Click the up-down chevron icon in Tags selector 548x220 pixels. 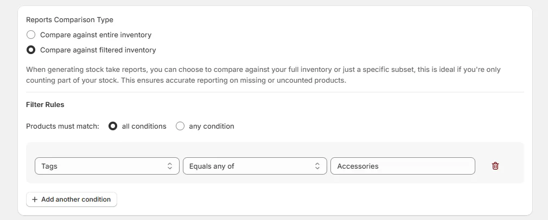169,166
